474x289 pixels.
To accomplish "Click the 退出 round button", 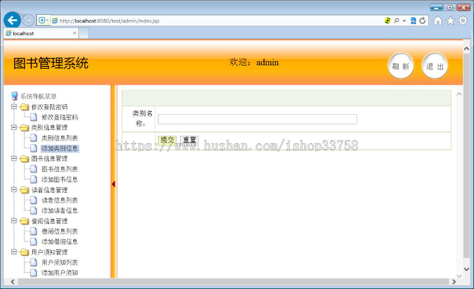I will click(x=434, y=66).
